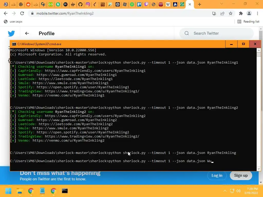This screenshot has width=263, height=197.
Task: Close the cmd.exe window
Action: [255, 44]
